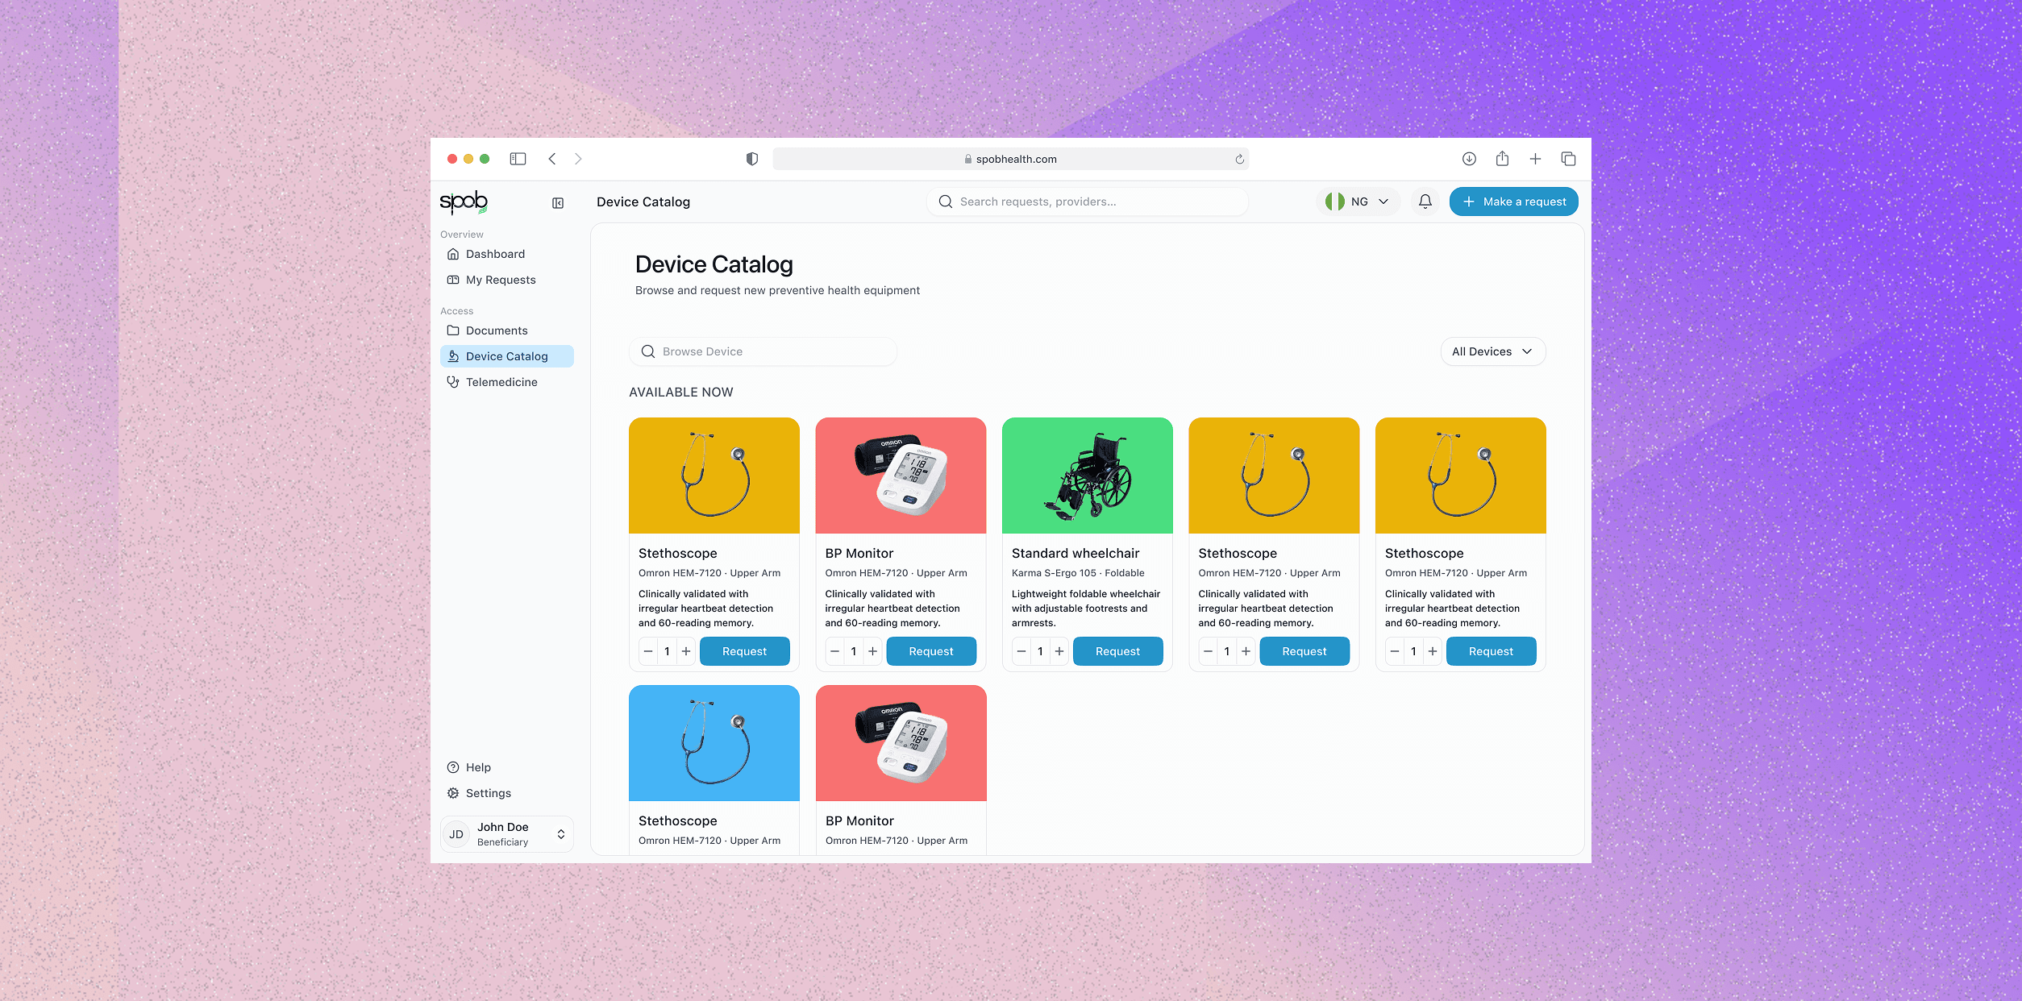
Task: Focus the Search requests, providers field
Action: 1088,201
